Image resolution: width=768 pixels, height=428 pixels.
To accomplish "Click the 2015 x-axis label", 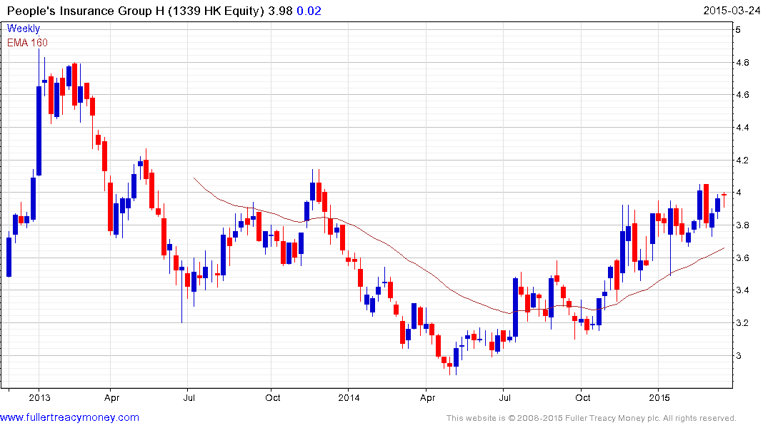I will 659,397.
